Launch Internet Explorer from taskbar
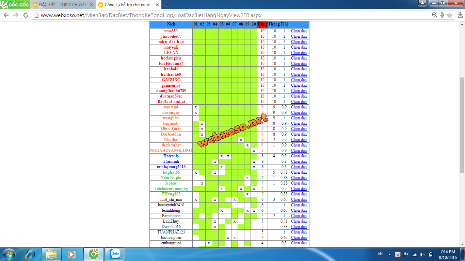Image resolution: width=465 pixels, height=261 pixels. pos(31,254)
